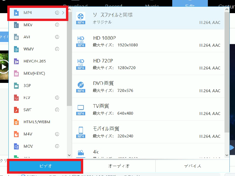
Task: Select the MP4 format icon
Action: tap(16, 13)
